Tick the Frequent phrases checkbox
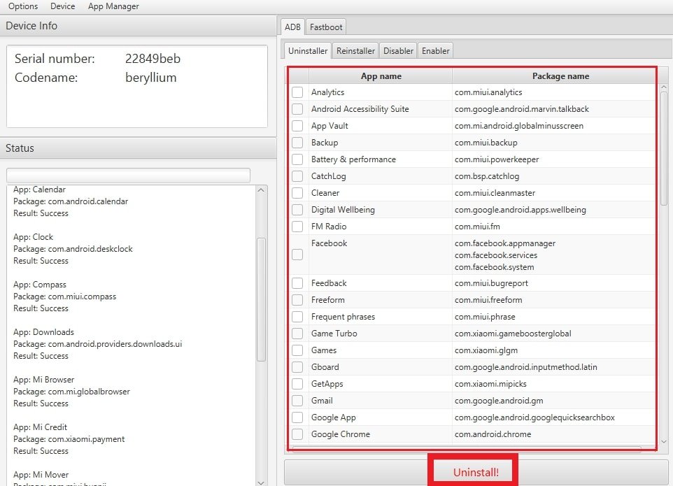 point(297,317)
